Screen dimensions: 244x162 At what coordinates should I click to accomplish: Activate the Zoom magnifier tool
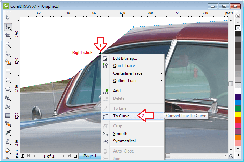(8, 44)
